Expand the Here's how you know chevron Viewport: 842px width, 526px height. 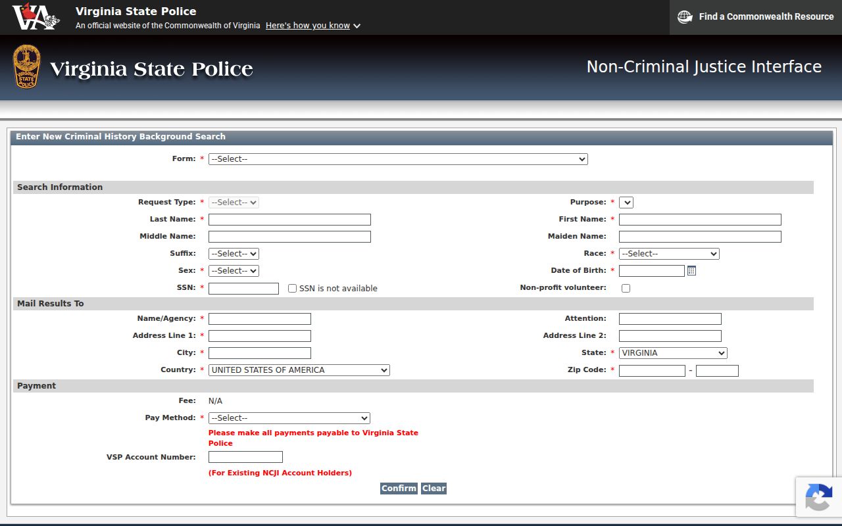point(357,26)
